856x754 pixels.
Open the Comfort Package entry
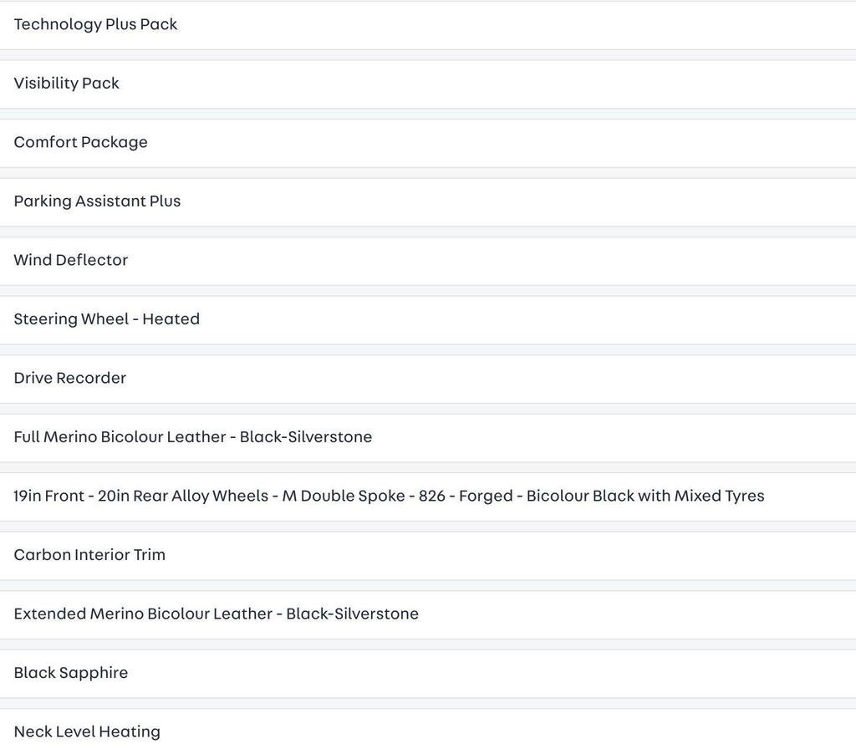(x=428, y=143)
